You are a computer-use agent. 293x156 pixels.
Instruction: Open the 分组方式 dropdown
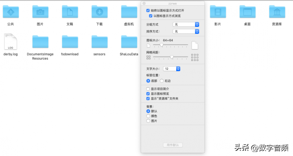[x=186, y=24]
